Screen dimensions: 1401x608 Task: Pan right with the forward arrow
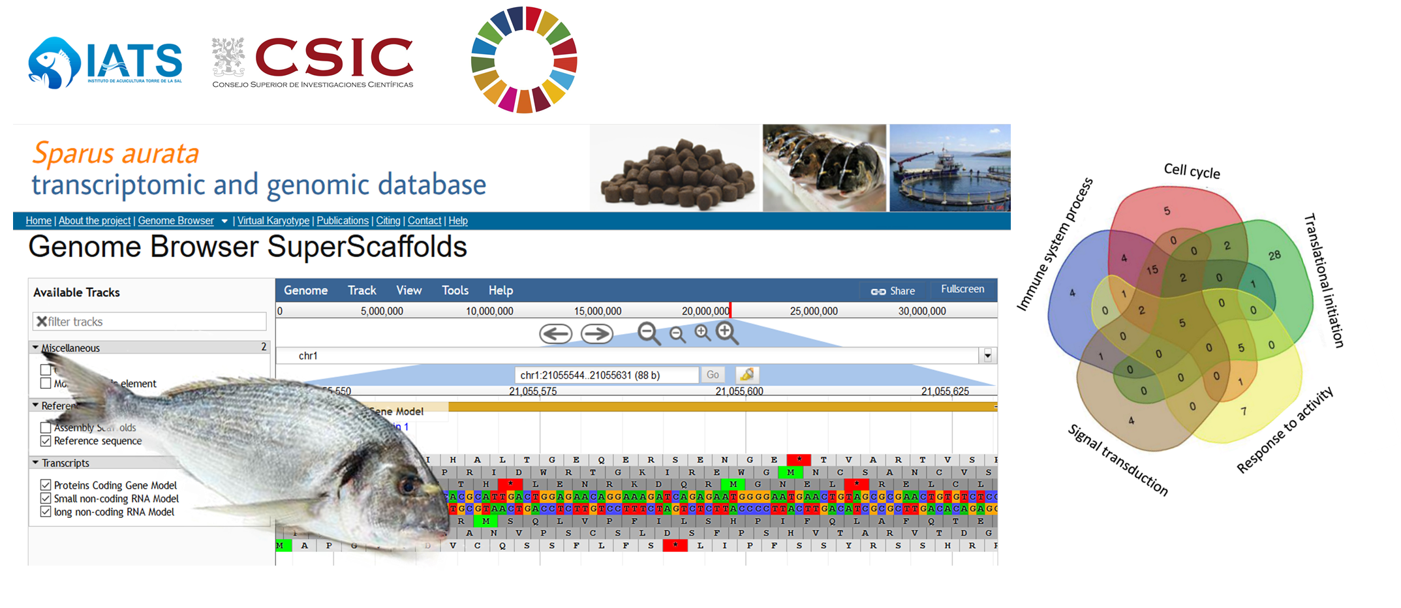coord(596,334)
